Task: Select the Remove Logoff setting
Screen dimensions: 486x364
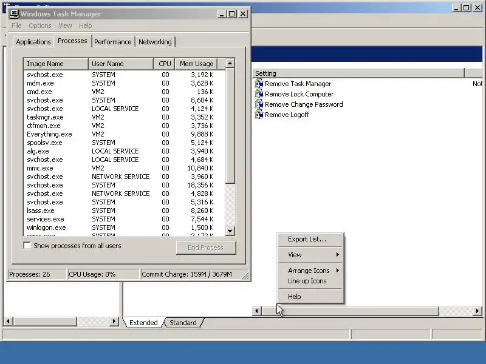Action: click(x=287, y=115)
